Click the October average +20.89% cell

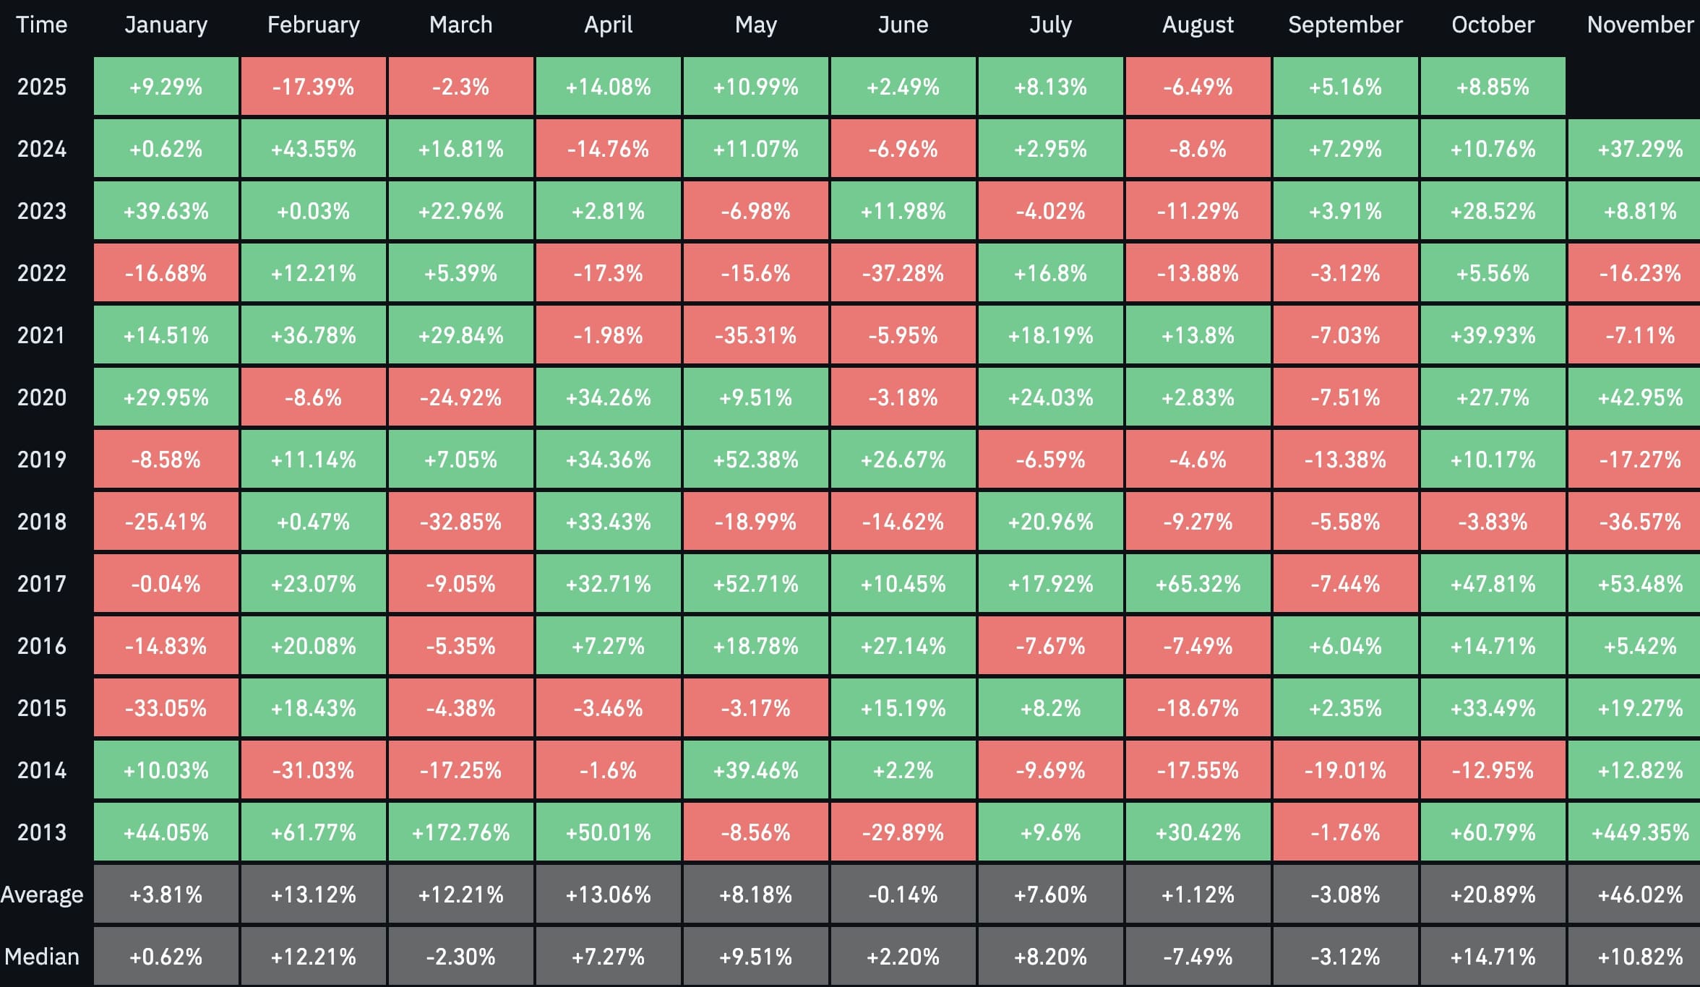[1493, 895]
